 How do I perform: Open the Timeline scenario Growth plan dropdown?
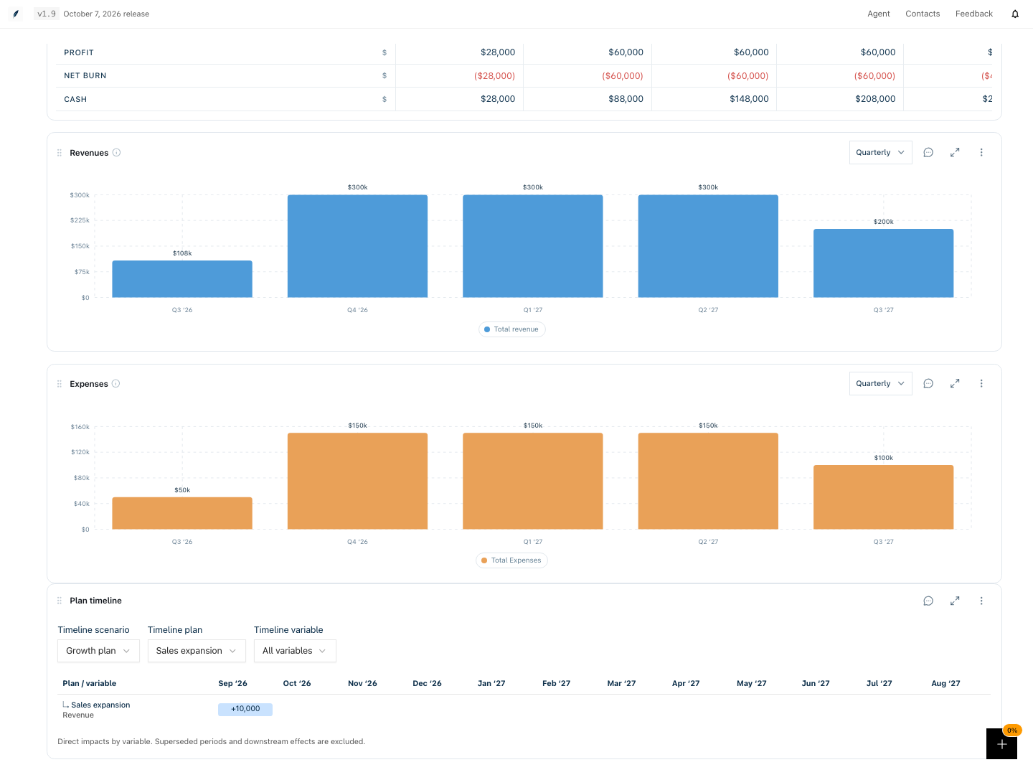point(98,651)
